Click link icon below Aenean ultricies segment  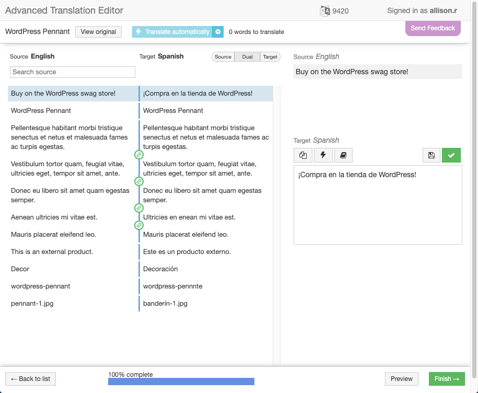(x=139, y=225)
